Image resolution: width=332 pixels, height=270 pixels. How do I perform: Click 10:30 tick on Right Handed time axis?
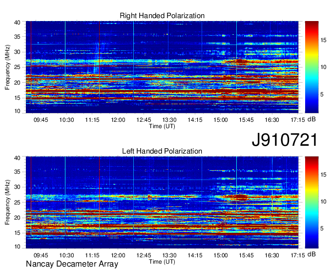point(66,120)
